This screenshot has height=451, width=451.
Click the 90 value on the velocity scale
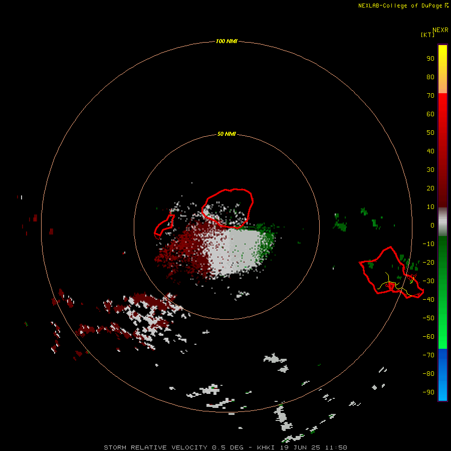tap(430, 59)
